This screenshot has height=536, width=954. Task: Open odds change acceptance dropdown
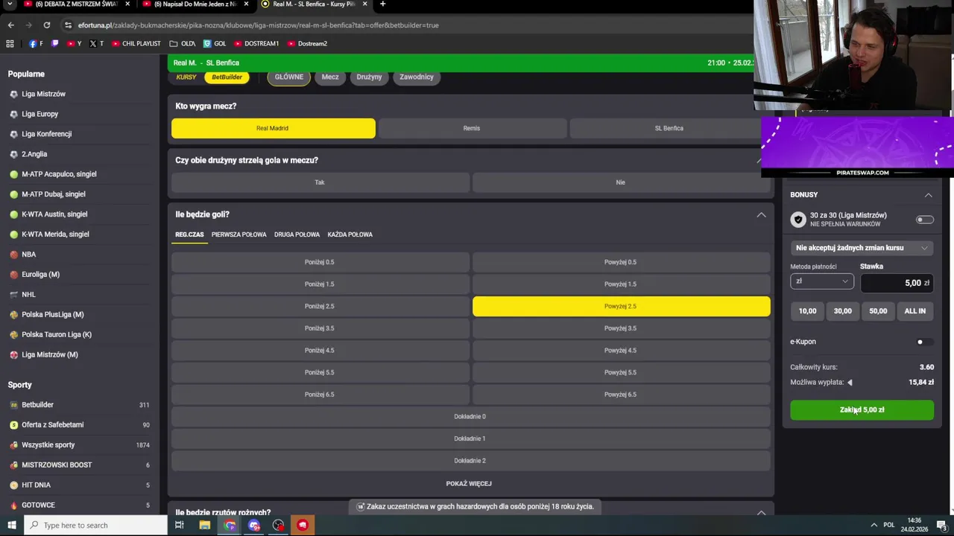(x=862, y=248)
